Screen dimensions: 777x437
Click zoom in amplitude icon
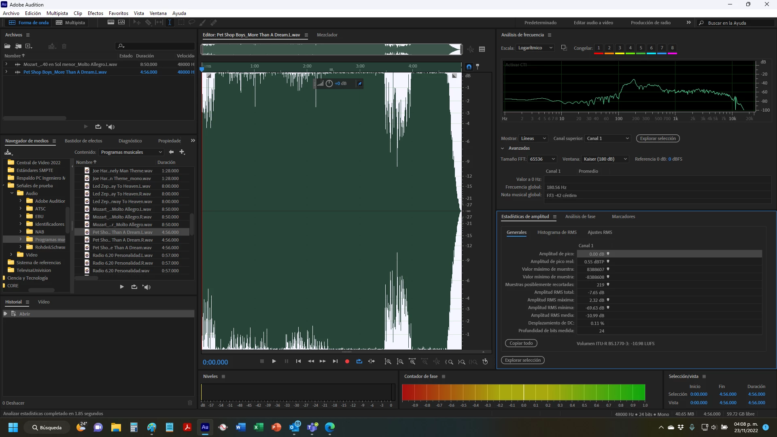coord(388,362)
